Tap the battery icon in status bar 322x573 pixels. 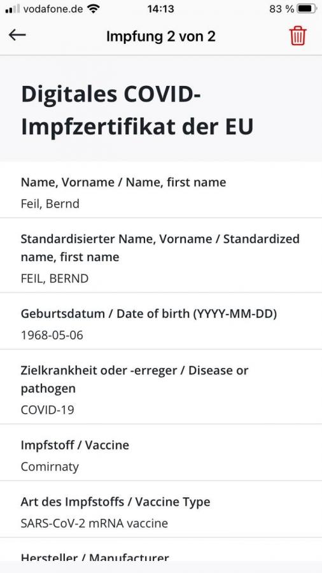307,9
